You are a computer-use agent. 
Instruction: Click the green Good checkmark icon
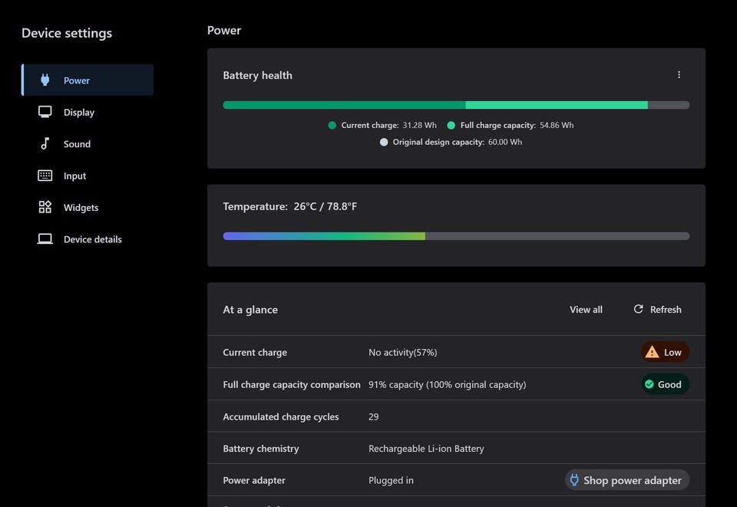[x=649, y=384]
